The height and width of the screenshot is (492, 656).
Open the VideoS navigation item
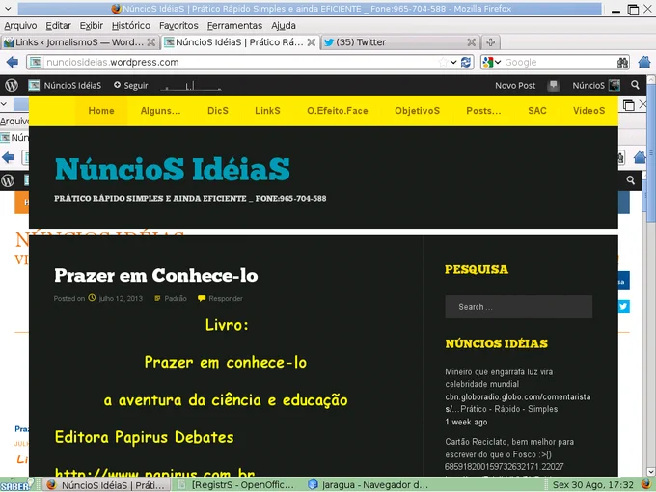pyautogui.click(x=589, y=111)
